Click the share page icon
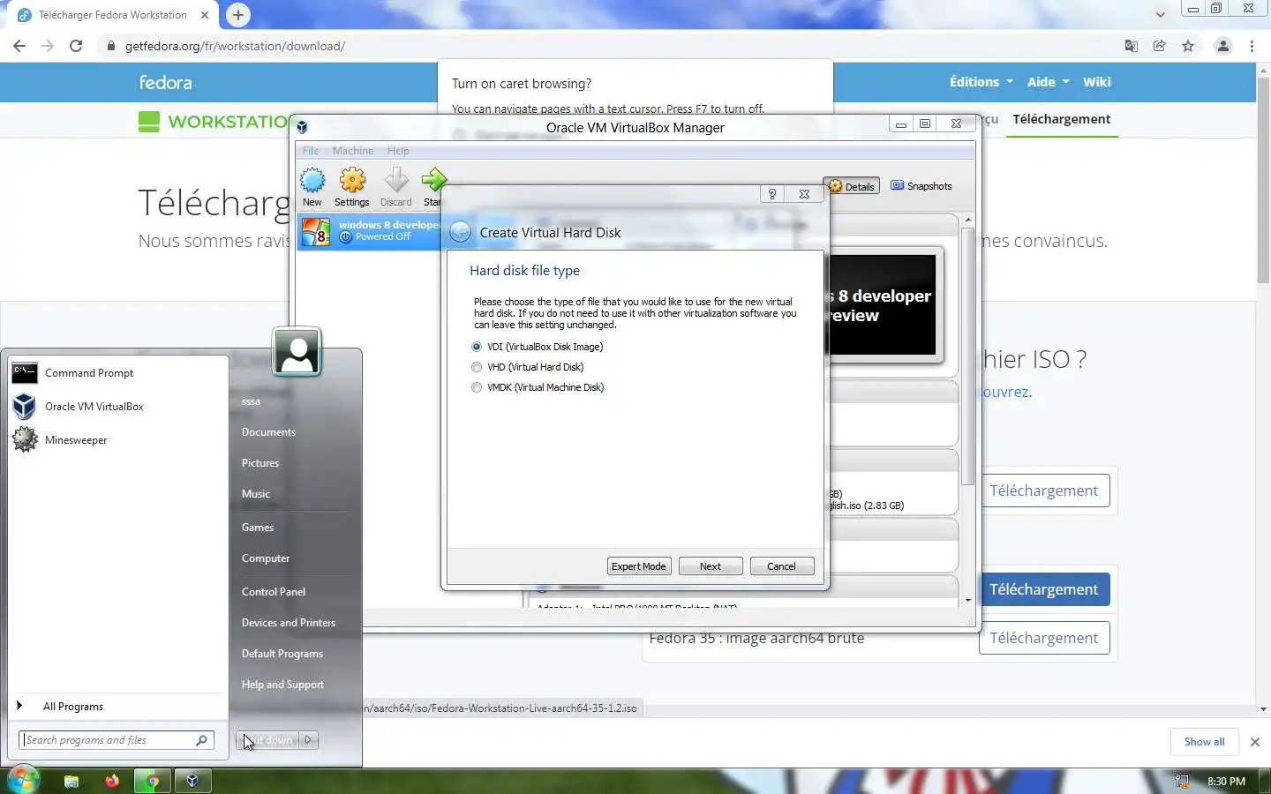The height and width of the screenshot is (794, 1271). click(1160, 46)
